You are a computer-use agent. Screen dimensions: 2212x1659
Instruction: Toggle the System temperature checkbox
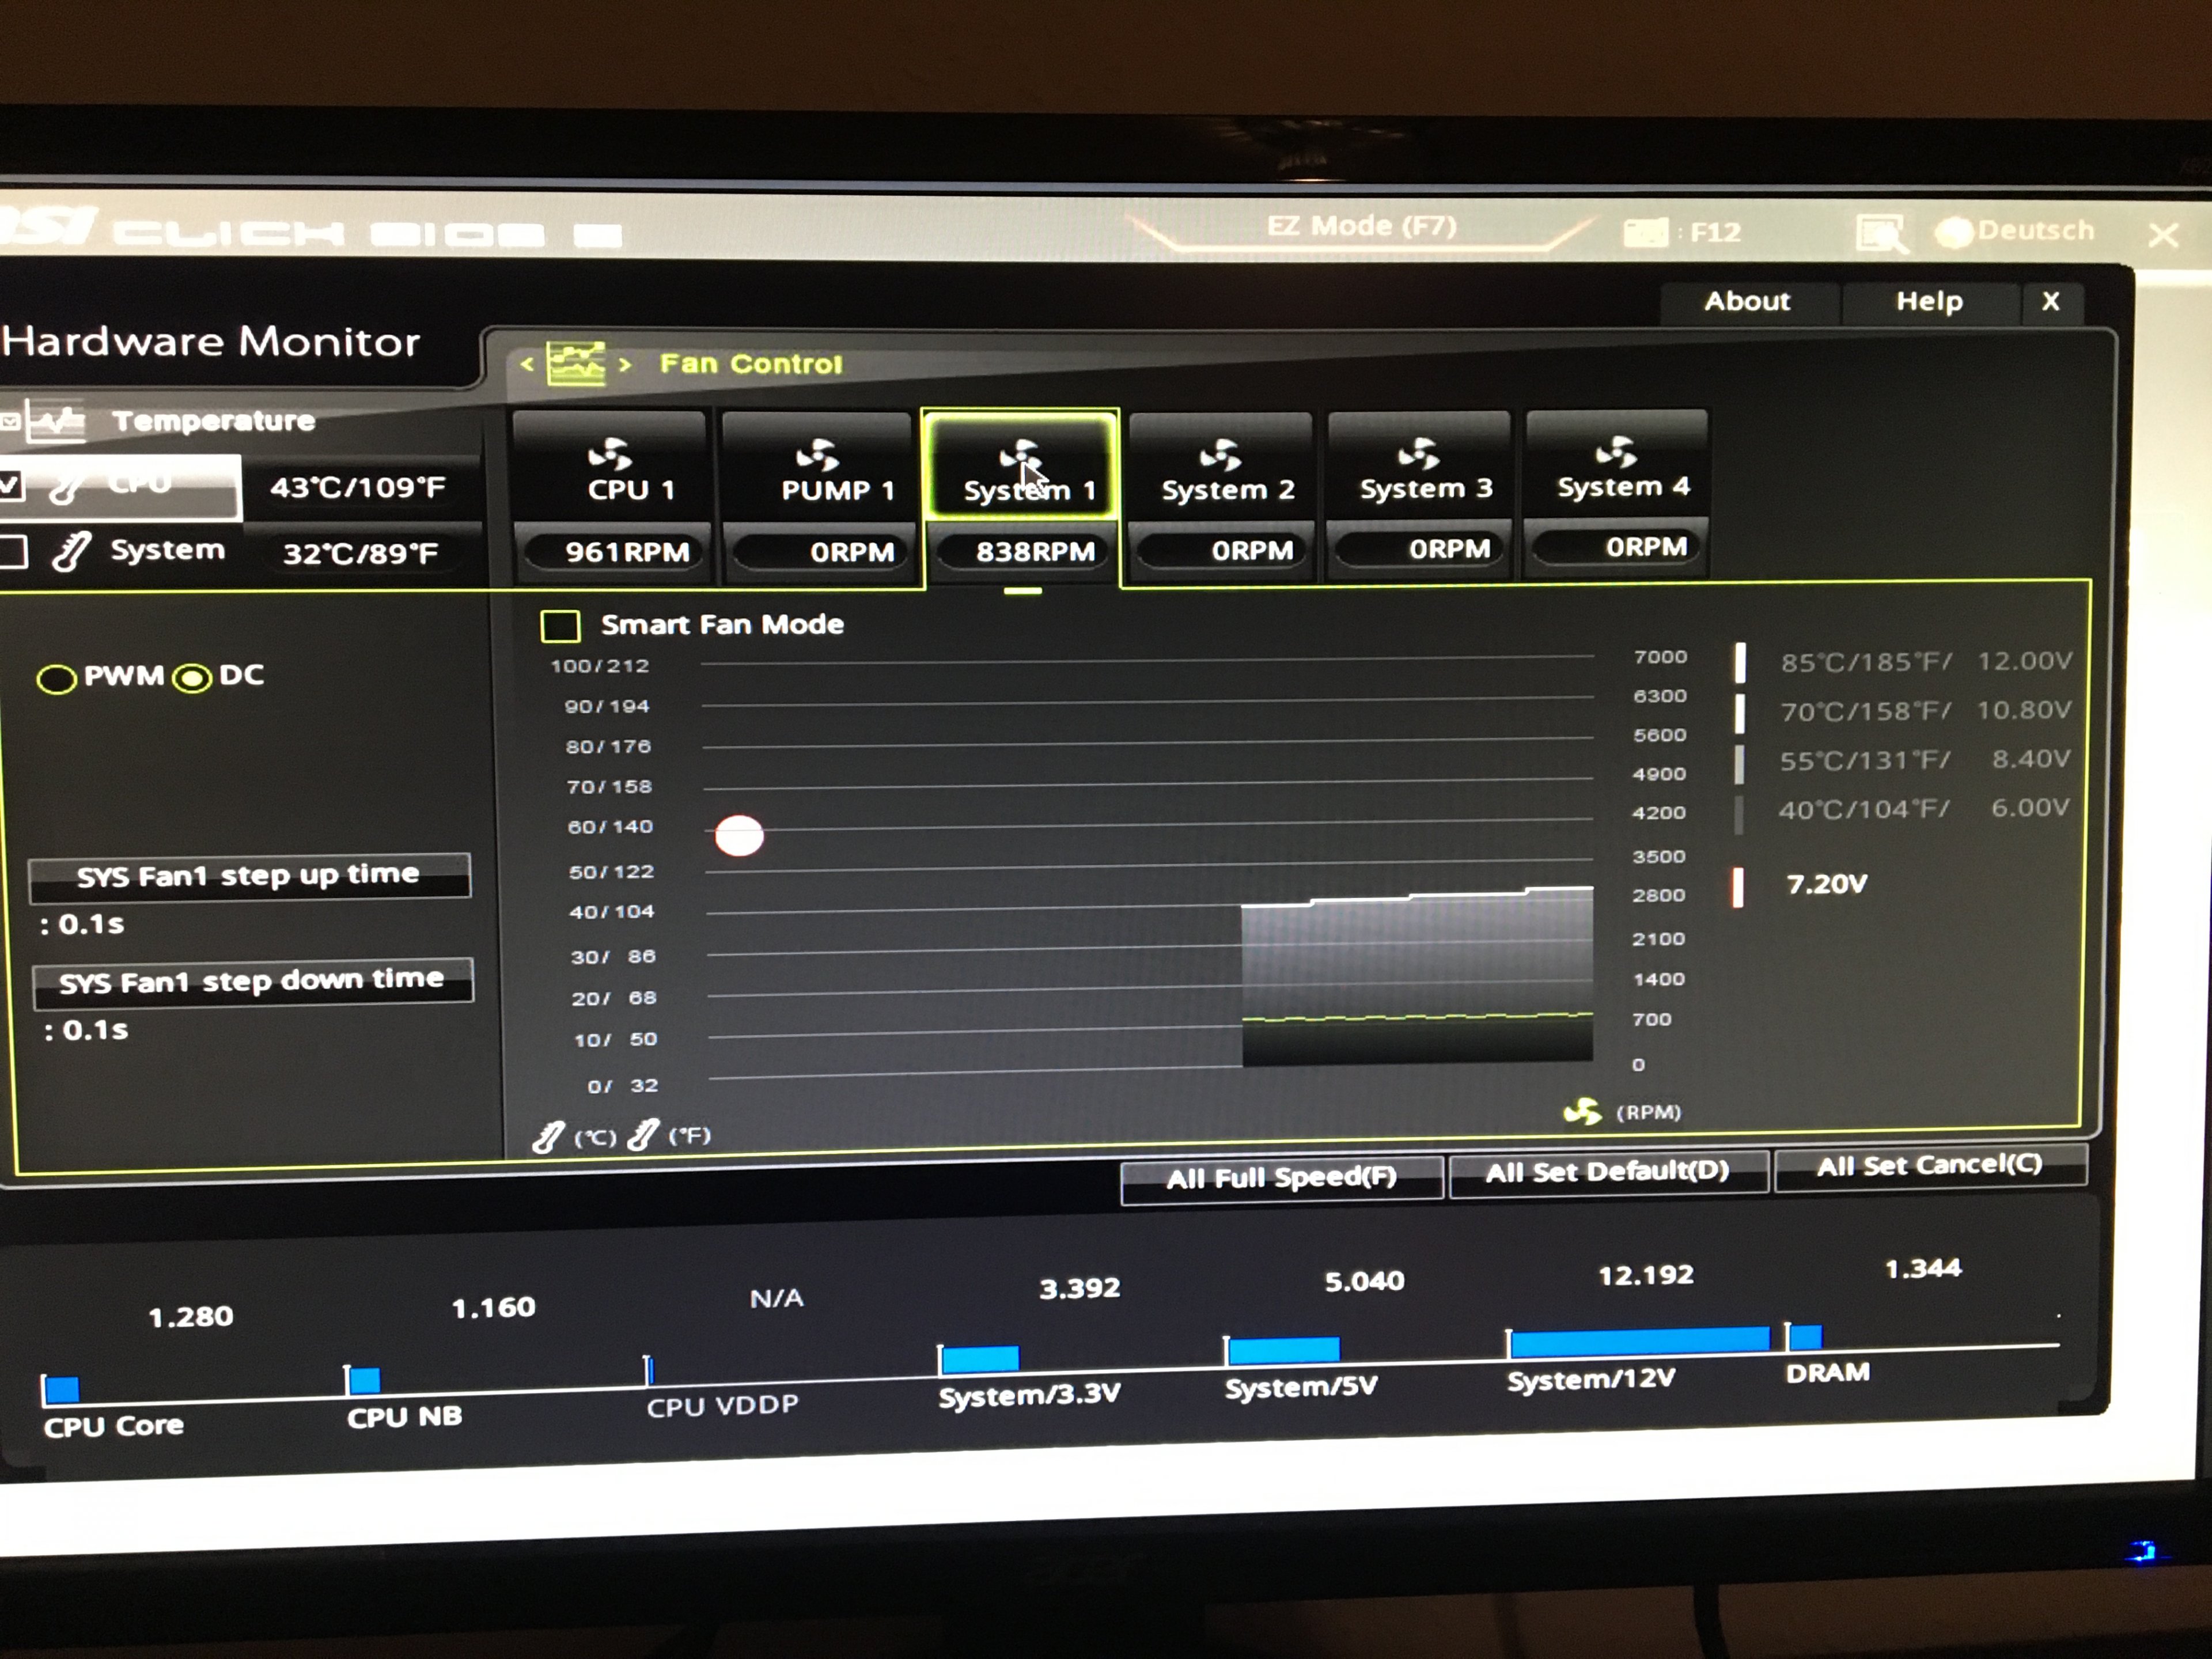point(12,552)
